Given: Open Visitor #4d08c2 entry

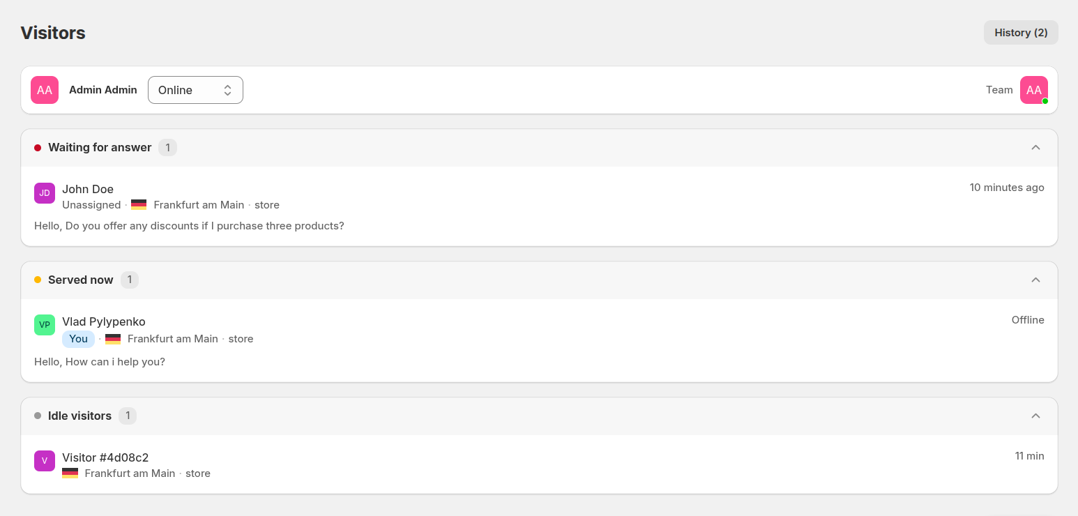Looking at the screenshot, I should pyautogui.click(x=105, y=457).
